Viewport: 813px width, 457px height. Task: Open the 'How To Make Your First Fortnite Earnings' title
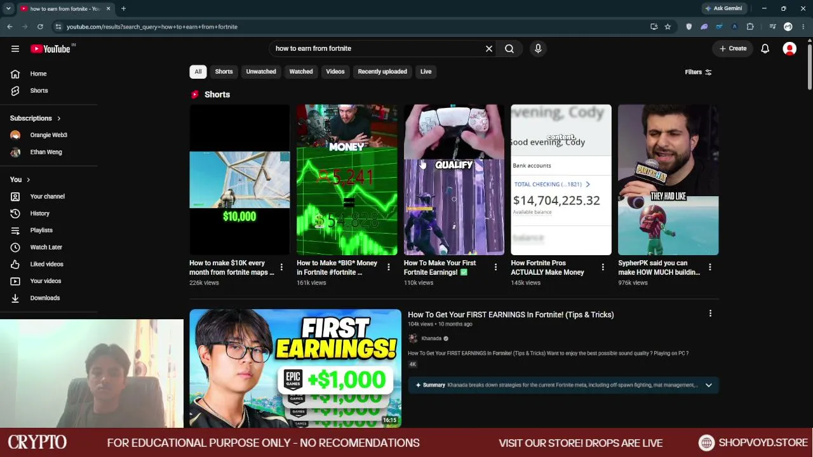[x=440, y=267]
